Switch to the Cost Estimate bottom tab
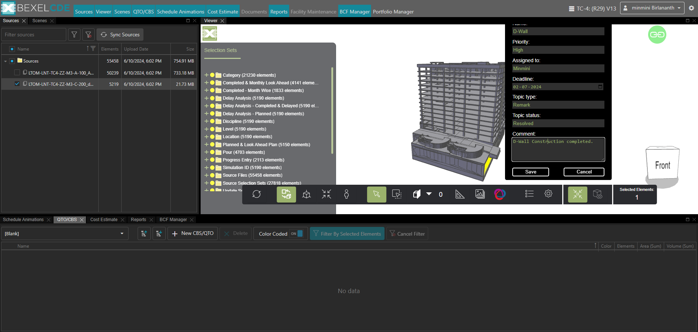 (104, 220)
